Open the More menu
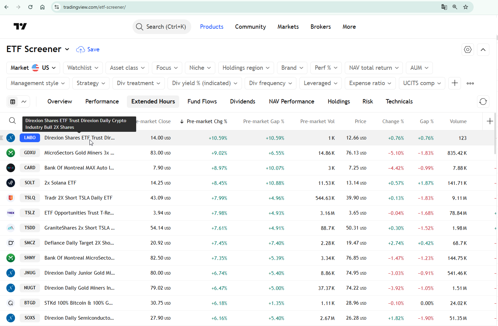The image size is (498, 326). coord(349,27)
